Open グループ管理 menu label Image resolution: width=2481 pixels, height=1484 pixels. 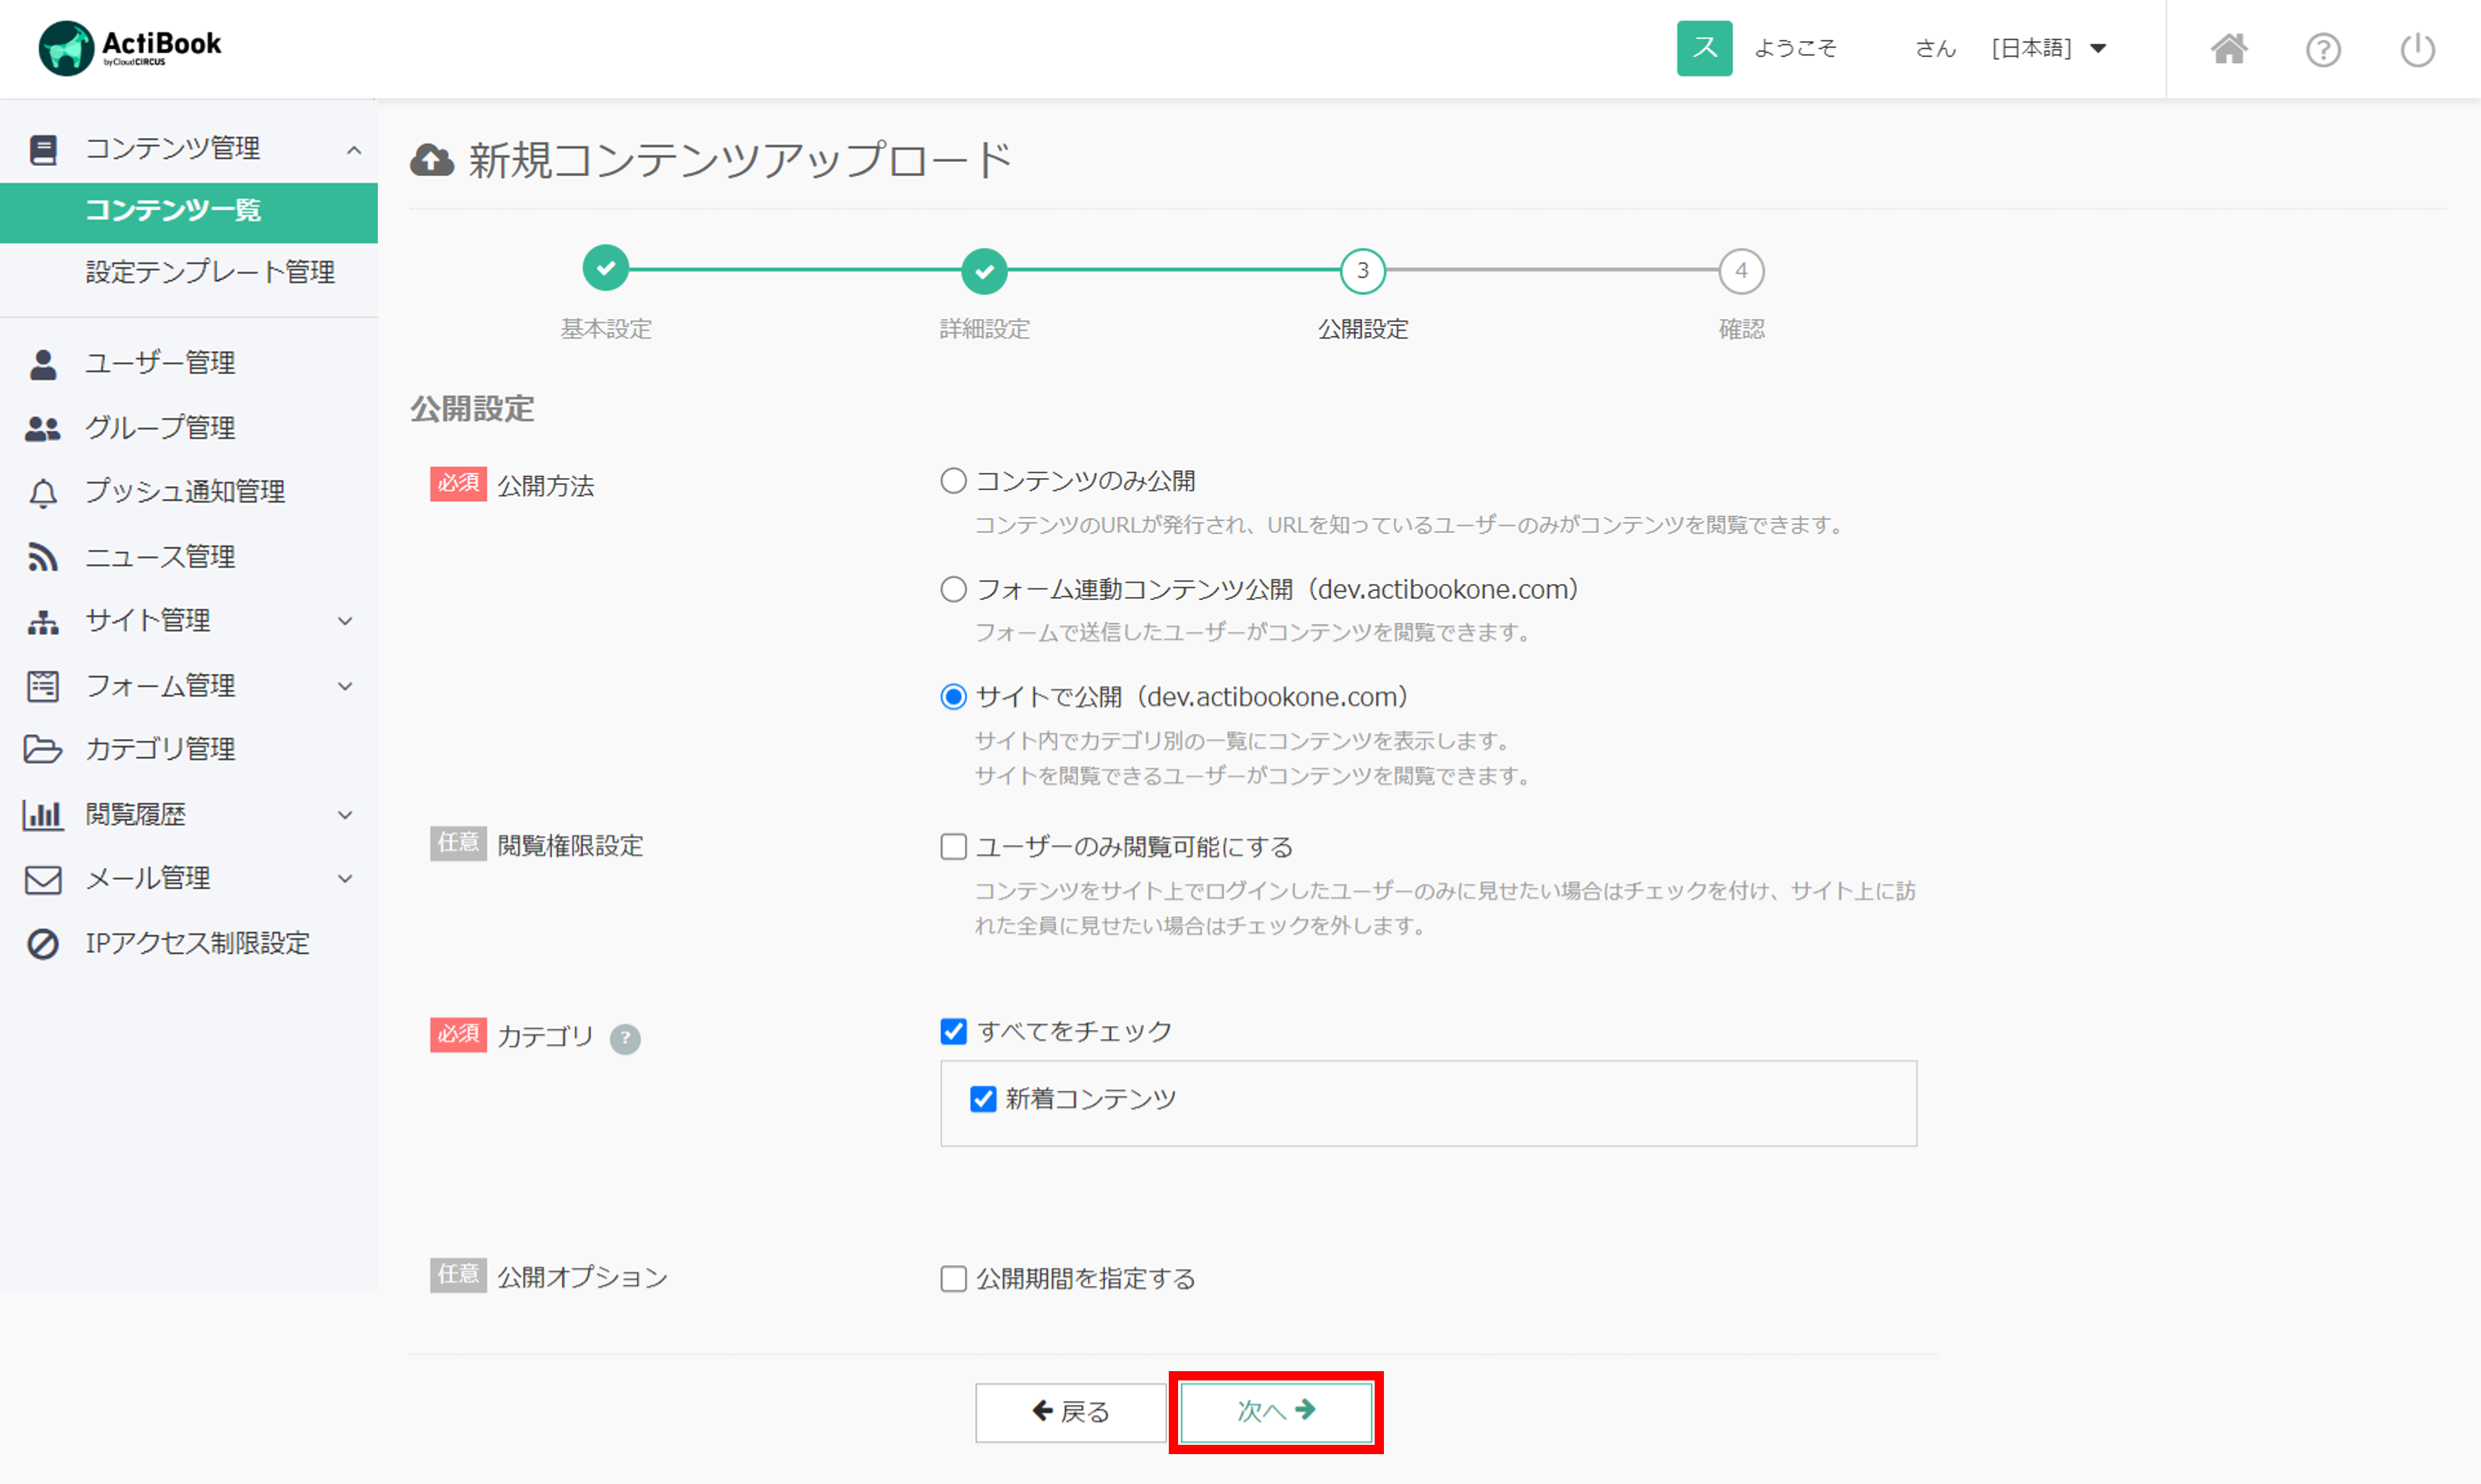click(160, 428)
